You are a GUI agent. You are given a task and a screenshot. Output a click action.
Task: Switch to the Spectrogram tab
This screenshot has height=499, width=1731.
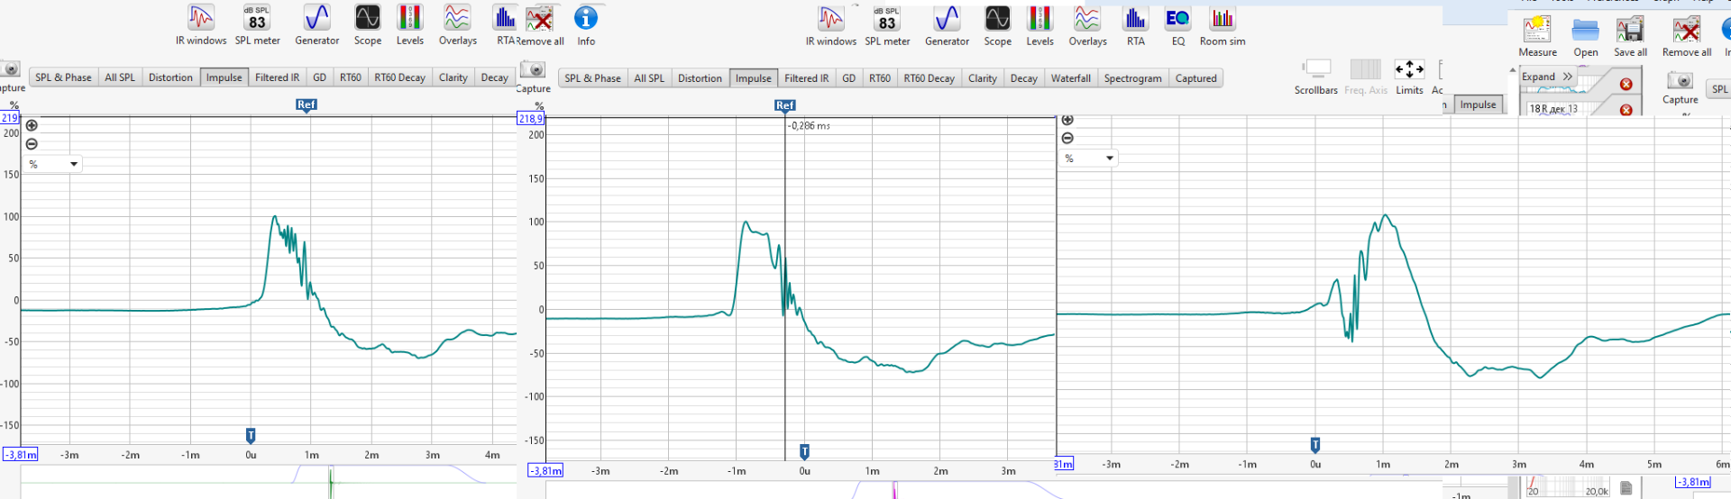click(1132, 78)
